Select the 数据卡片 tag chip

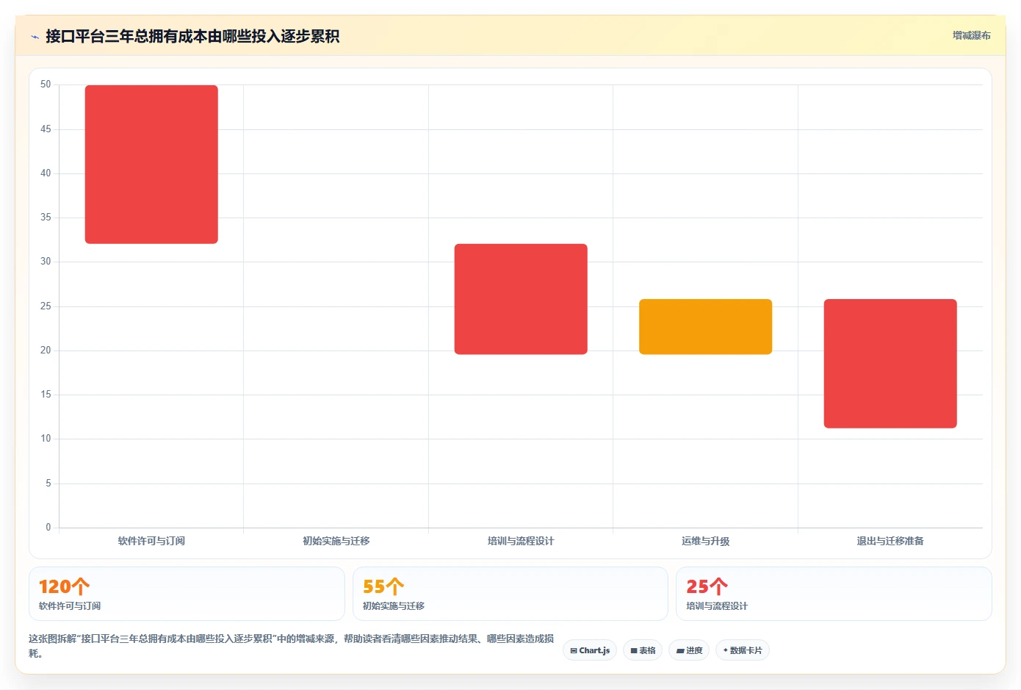click(742, 650)
